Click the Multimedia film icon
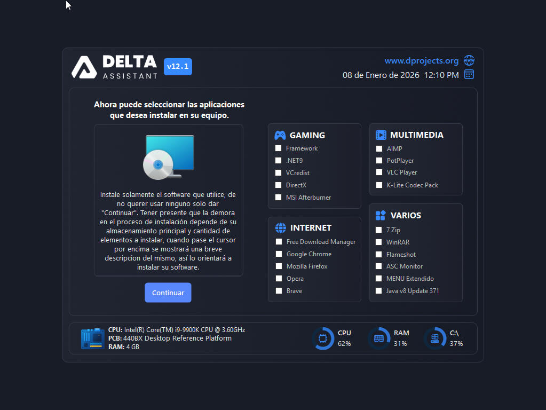The image size is (546, 410). pos(381,135)
